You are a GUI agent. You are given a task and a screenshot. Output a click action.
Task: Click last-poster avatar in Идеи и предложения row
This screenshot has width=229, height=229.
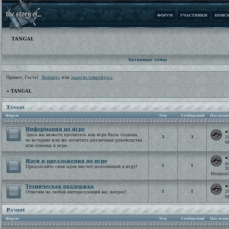point(216,161)
